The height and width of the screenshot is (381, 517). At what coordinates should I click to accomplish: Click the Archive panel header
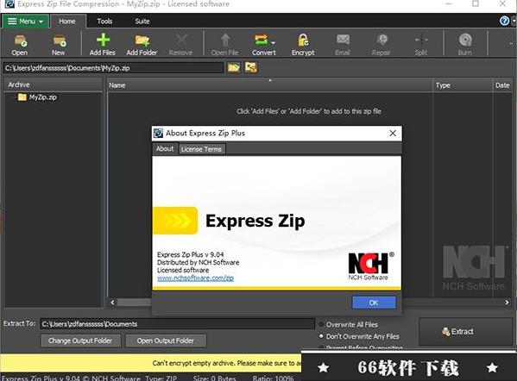click(54, 84)
